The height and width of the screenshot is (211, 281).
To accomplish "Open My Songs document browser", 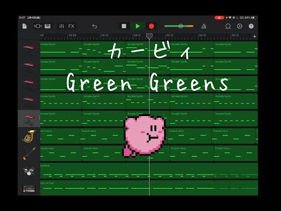I will [x=25, y=26].
